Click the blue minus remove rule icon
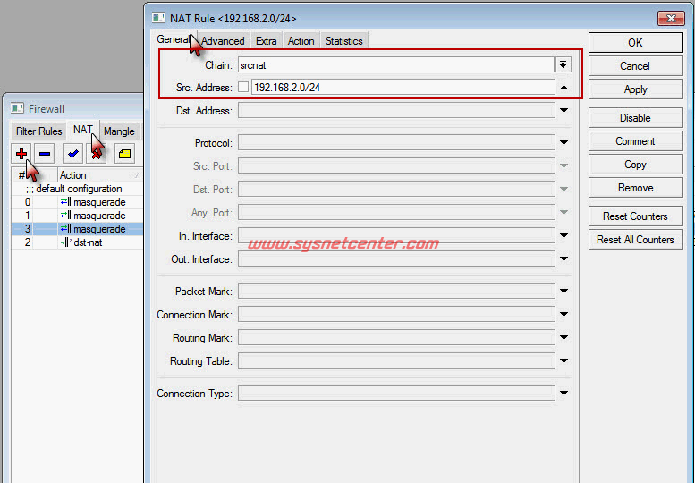The height and width of the screenshot is (483, 695). (45, 154)
